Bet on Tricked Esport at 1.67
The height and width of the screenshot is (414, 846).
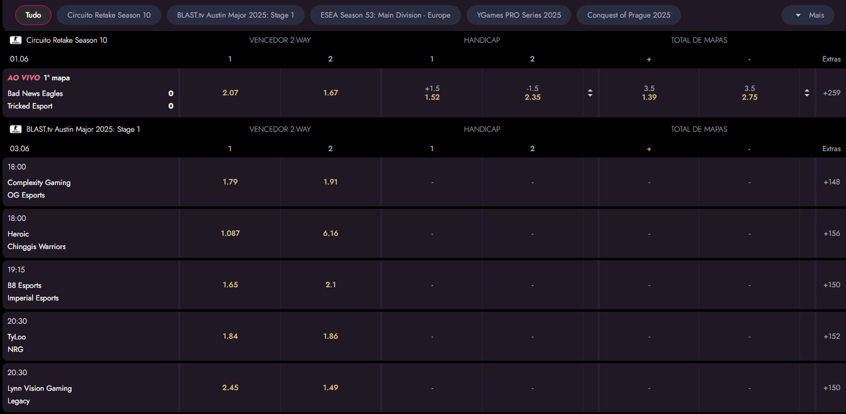[x=331, y=93]
